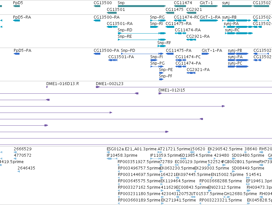Click EST RP003645575.5prime
This screenshot has height=205, width=272.
[119, 184]
